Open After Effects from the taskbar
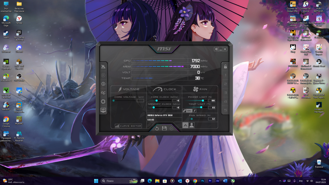Image resolution: width=329 pixels, height=185 pixels. (218, 181)
